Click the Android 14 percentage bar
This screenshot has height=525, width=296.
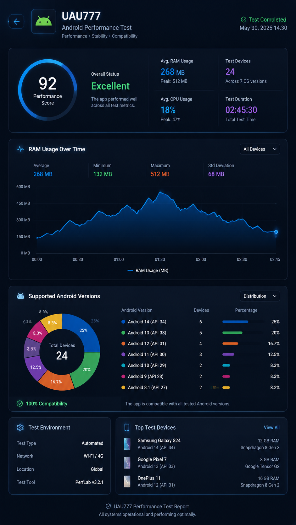235,322
